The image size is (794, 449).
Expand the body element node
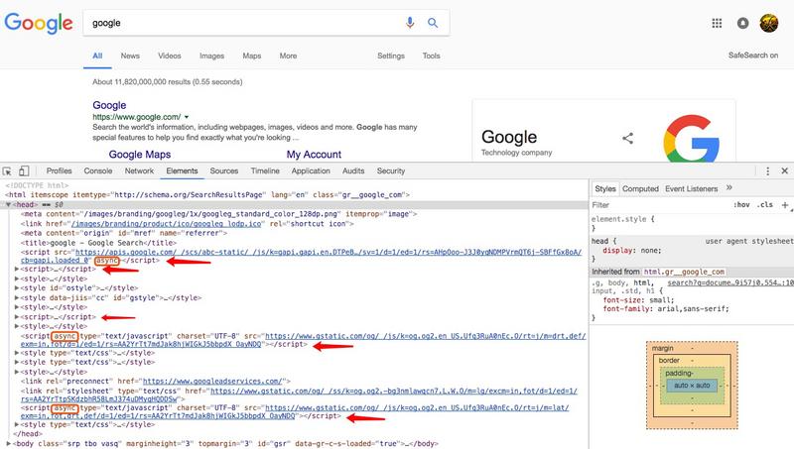point(8,443)
